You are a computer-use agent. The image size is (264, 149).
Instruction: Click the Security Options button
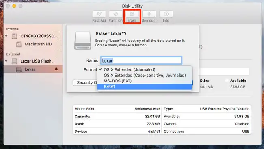(x=85, y=82)
